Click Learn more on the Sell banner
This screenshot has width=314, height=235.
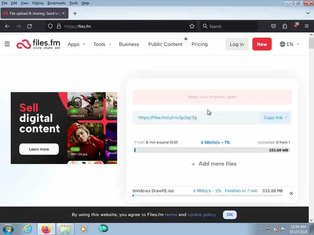click(x=39, y=149)
